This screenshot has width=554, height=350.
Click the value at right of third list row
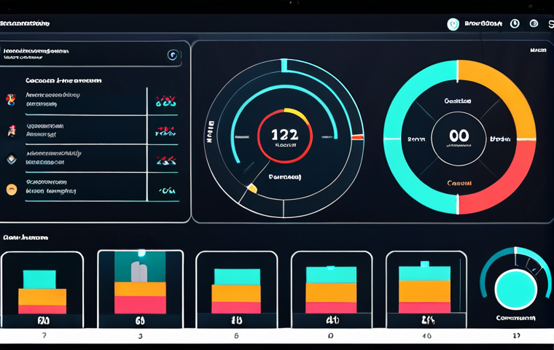pos(166,160)
